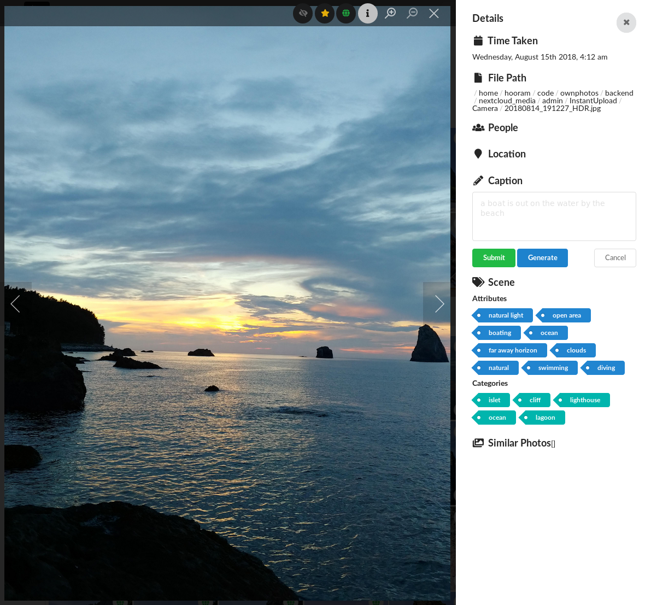Click the info icon in the toolbar
645x605 pixels.
(x=367, y=13)
